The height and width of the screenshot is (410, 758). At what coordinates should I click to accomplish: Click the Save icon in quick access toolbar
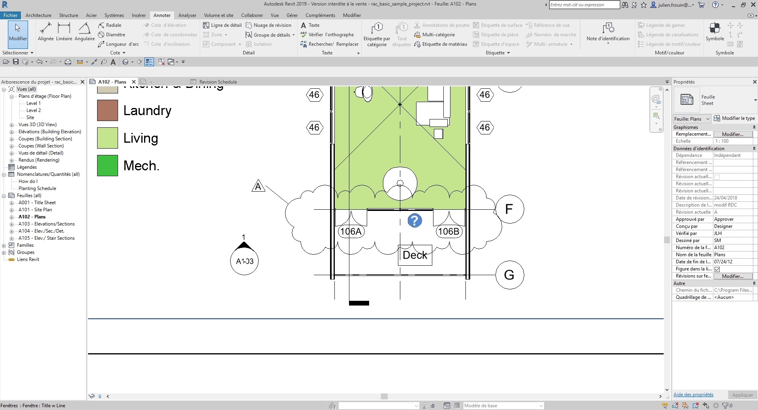pos(16,62)
